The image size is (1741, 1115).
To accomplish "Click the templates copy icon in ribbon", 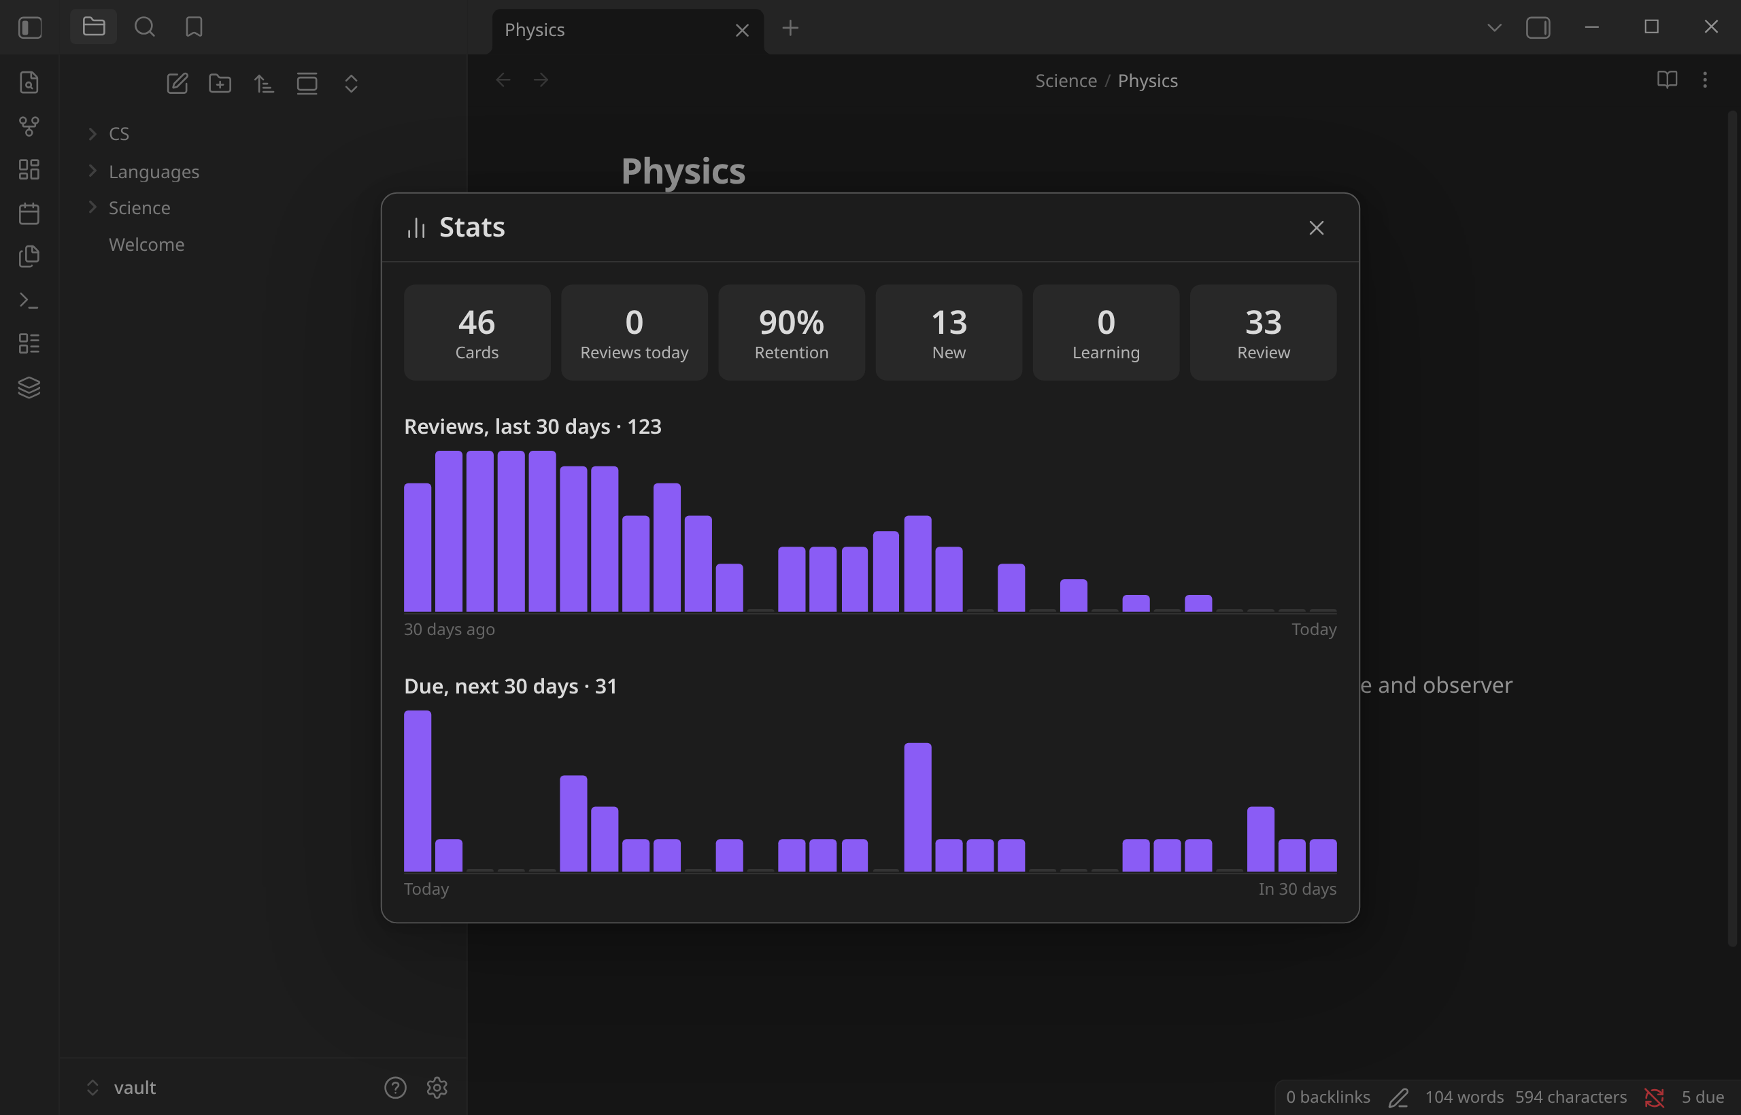I will (x=29, y=256).
